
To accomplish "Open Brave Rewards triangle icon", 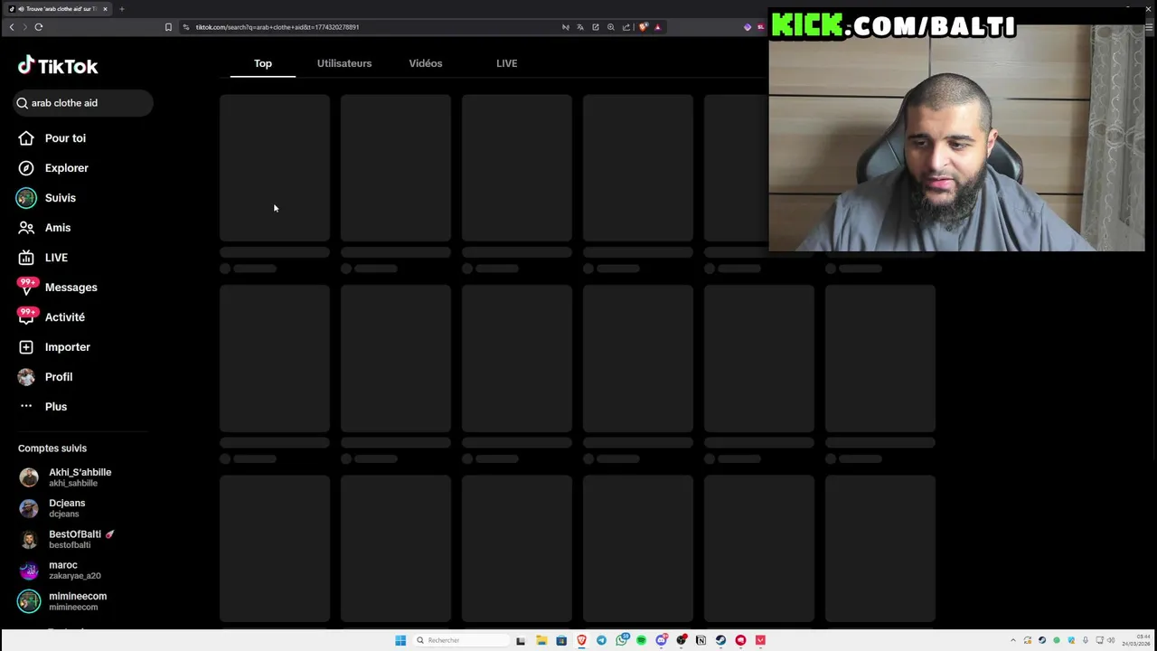I will point(657,27).
